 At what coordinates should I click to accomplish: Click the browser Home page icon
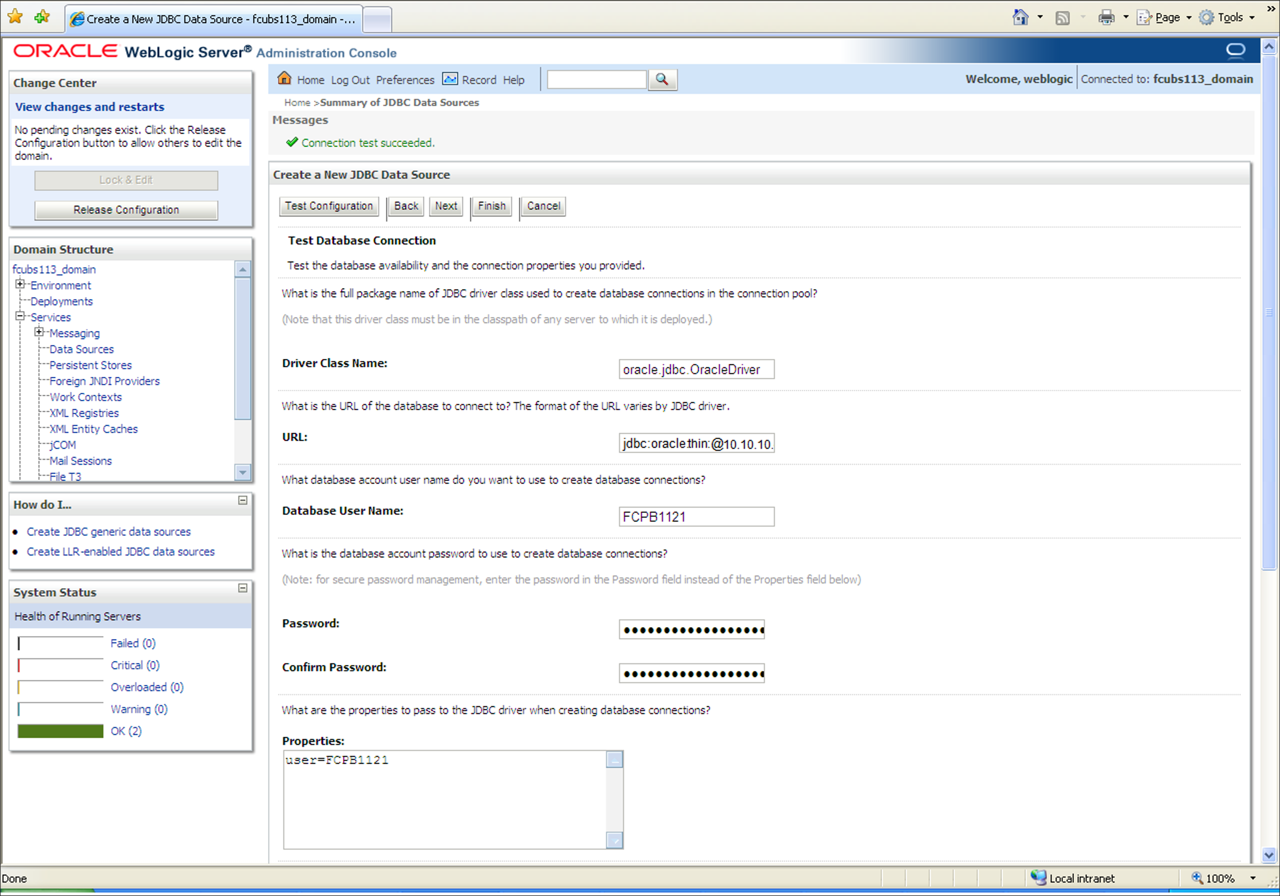click(1020, 18)
